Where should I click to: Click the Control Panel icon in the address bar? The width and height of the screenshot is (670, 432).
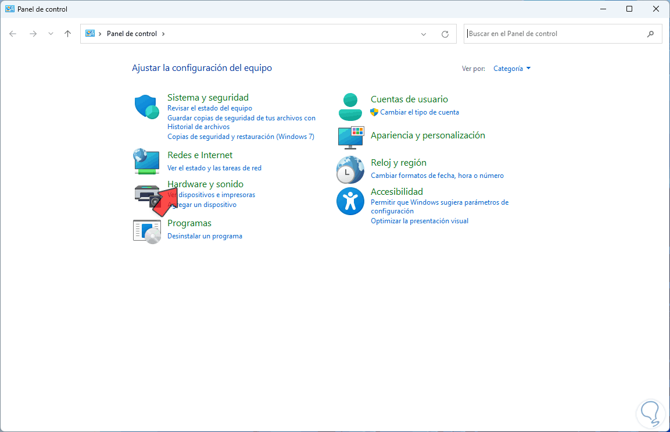[89, 33]
